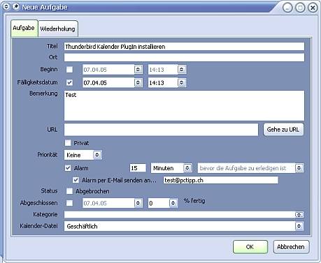The width and height of the screenshot is (321, 263).
Task: Click into the Titel field
Action: (x=184, y=47)
